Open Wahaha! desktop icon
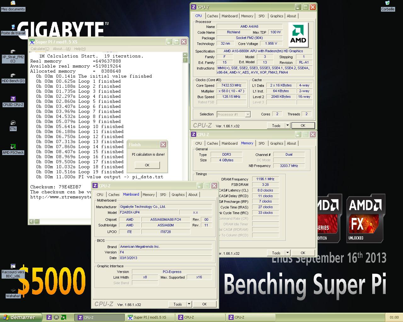403x322 pixels. pyautogui.click(x=13, y=293)
